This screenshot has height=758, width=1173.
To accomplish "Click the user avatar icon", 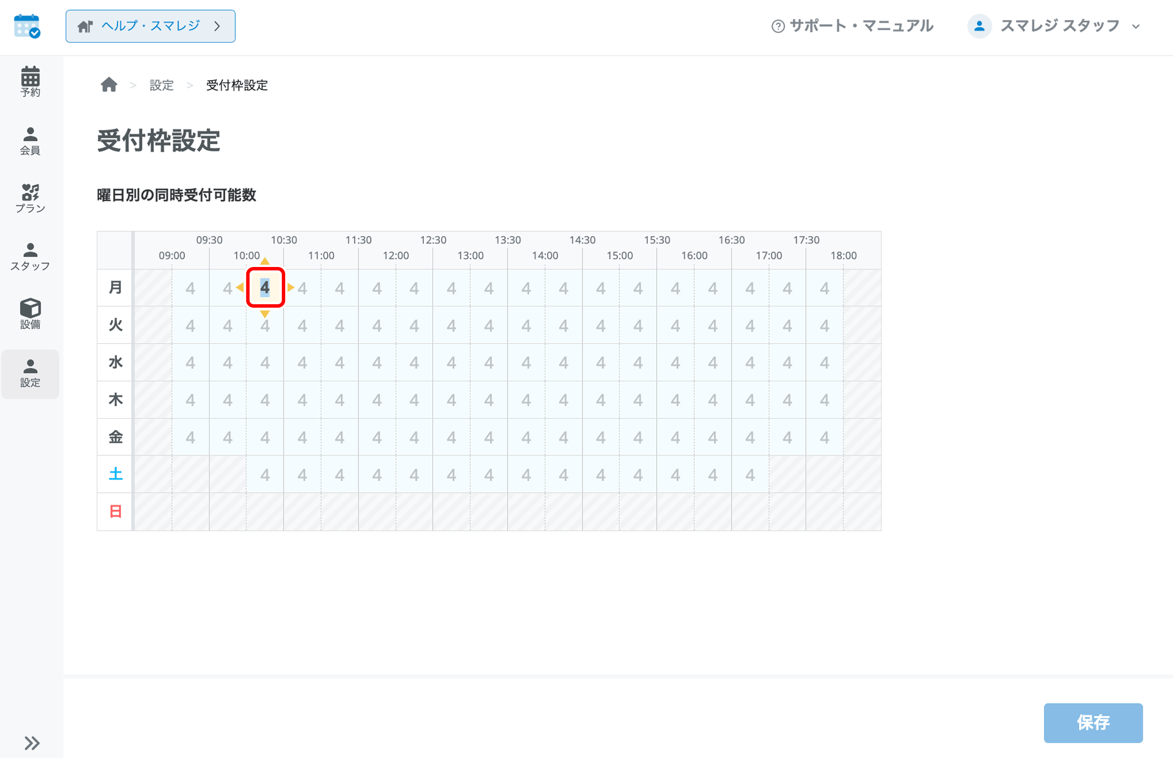I will (x=979, y=26).
